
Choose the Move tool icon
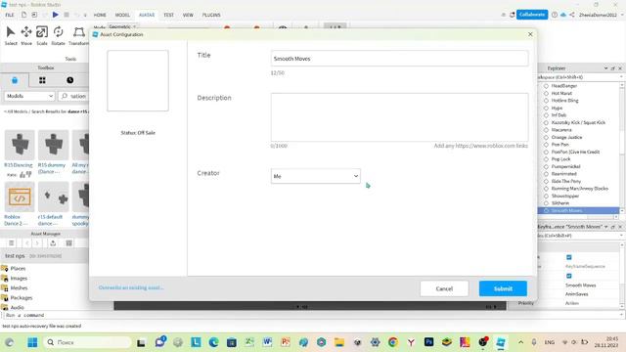26,32
